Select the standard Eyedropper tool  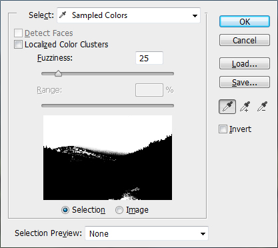tap(227, 107)
